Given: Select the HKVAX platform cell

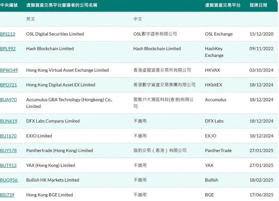Looking at the screenshot, I should pyautogui.click(x=212, y=70).
